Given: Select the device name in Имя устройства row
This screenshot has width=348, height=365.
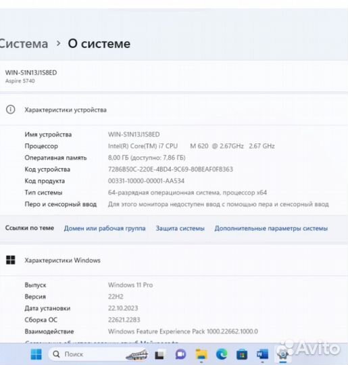Looking at the screenshot, I should point(134,135).
